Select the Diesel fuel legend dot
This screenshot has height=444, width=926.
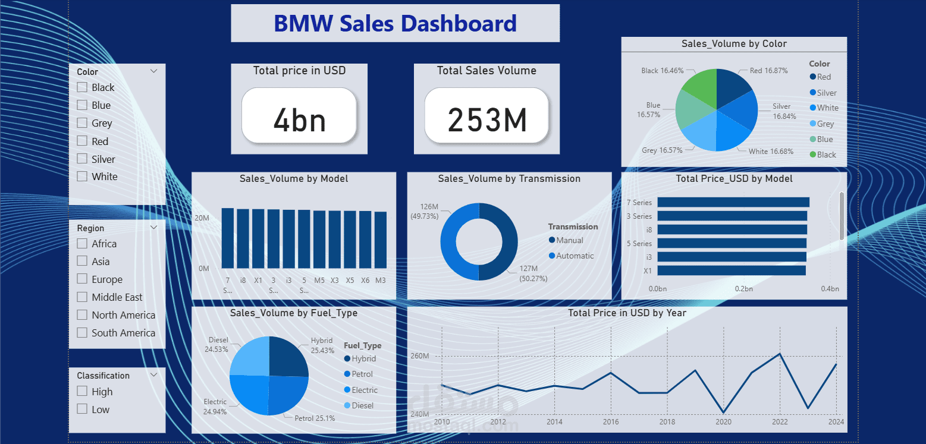pyautogui.click(x=347, y=405)
